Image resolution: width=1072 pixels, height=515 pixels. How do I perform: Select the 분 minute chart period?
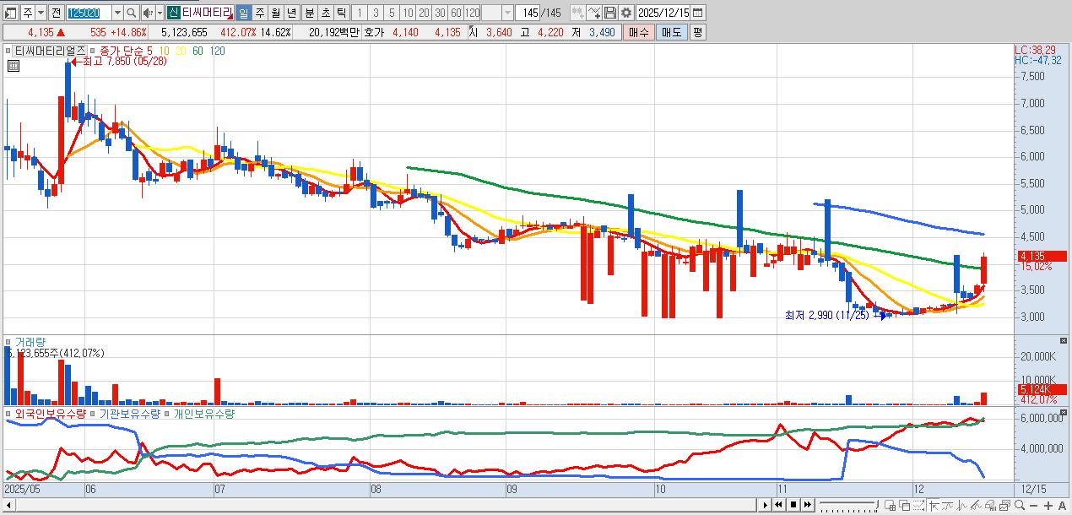pos(308,13)
